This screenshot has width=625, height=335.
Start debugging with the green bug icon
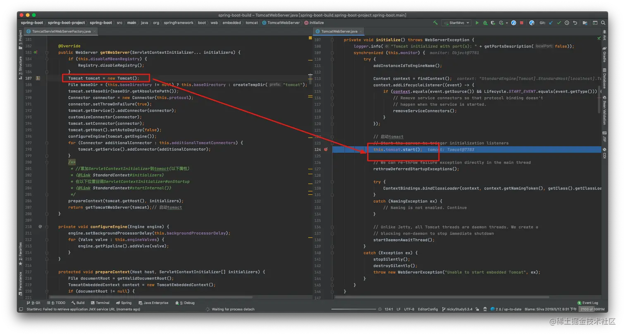(485, 23)
